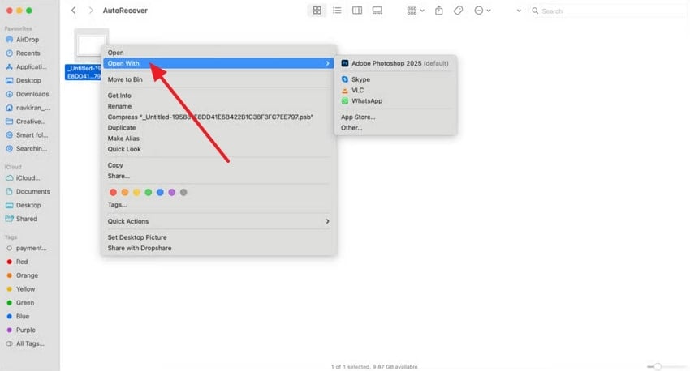Apply the gray tag color dot
This screenshot has height=371, width=690.
tap(183, 192)
